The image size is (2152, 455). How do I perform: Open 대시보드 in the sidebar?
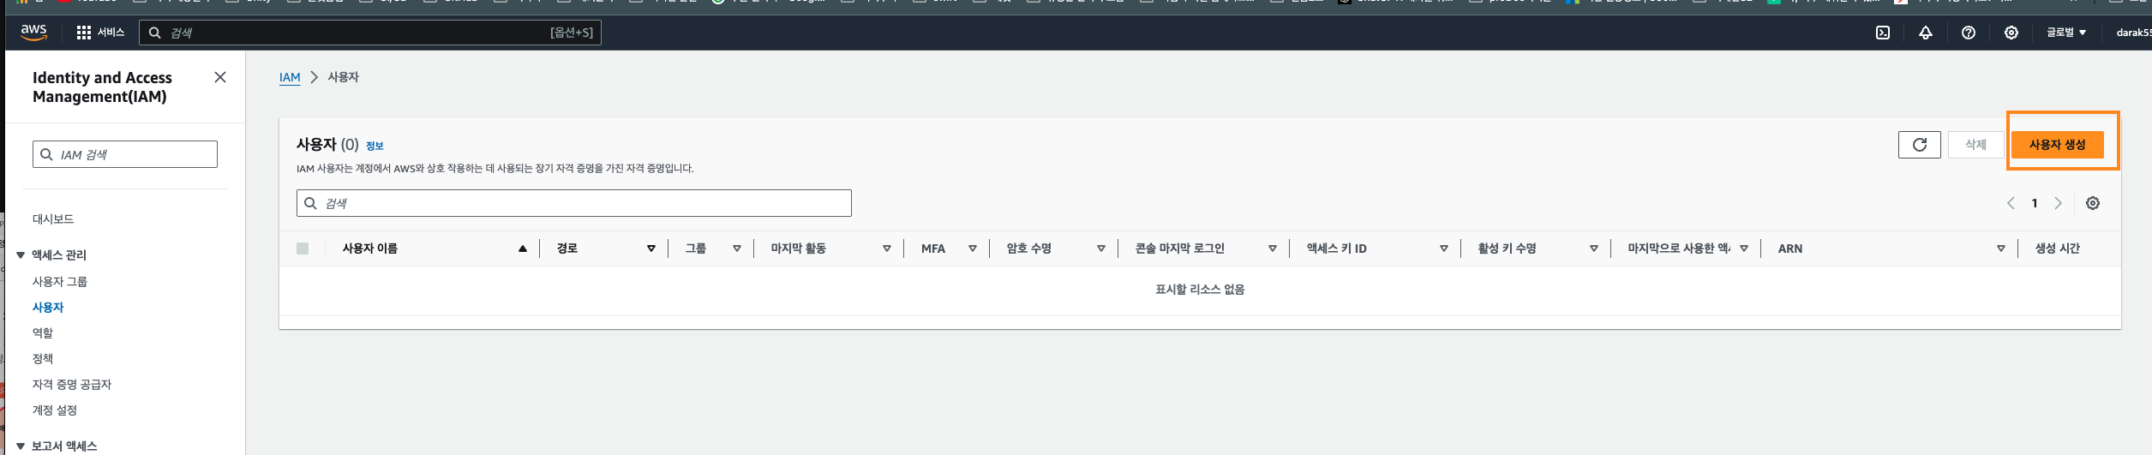(53, 219)
